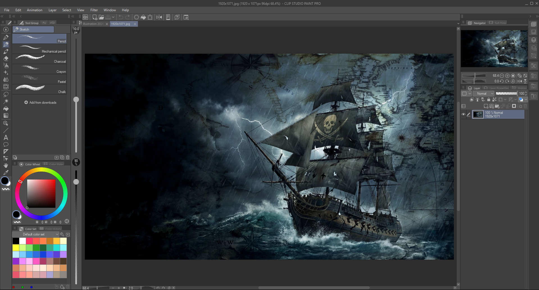
Task: Select the Pen tool in the toolbar
Action: 6,37
